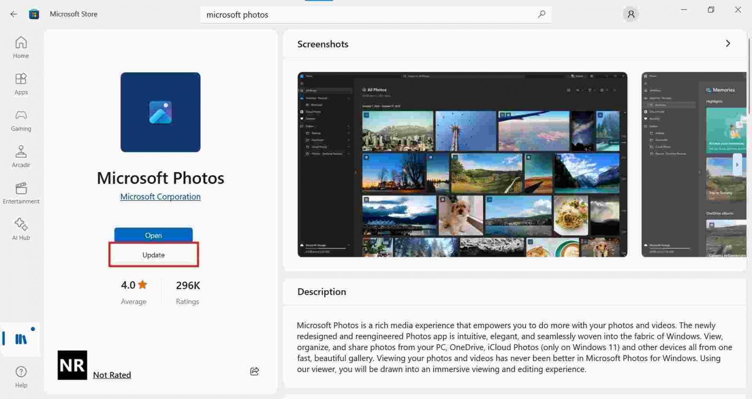Open the user account profile icon
This screenshot has width=752, height=399.
coord(631,14)
